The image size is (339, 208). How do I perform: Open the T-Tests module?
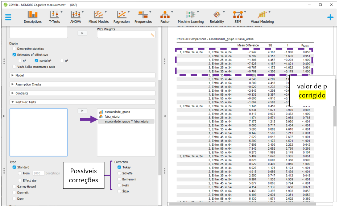[54, 17]
